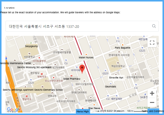Screen dimensions: 164x115
Task: Click 도곡로 road label
Action: [x=133, y=95]
